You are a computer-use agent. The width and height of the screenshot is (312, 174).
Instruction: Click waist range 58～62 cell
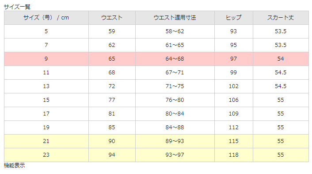pyautogui.click(x=175, y=31)
